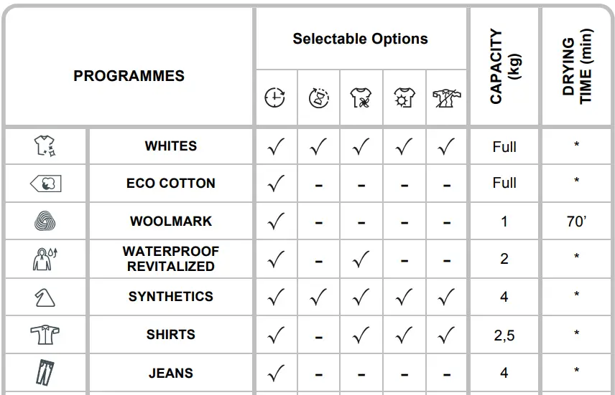
Task: Click the t-shirt with fan option icon
Action: pos(361,97)
